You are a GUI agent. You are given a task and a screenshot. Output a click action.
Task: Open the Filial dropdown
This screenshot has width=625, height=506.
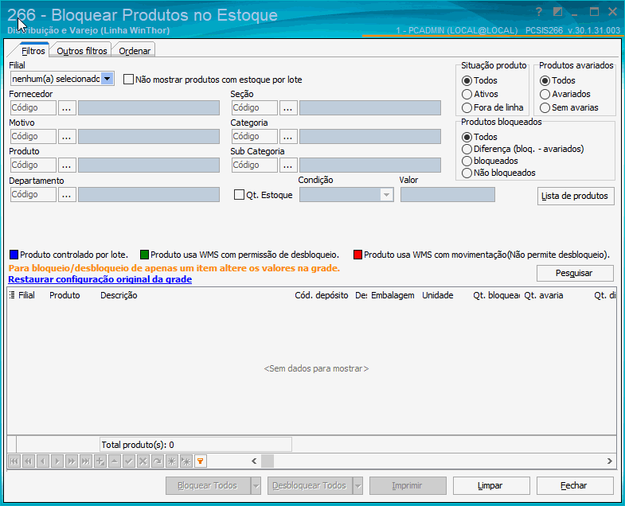coord(107,79)
